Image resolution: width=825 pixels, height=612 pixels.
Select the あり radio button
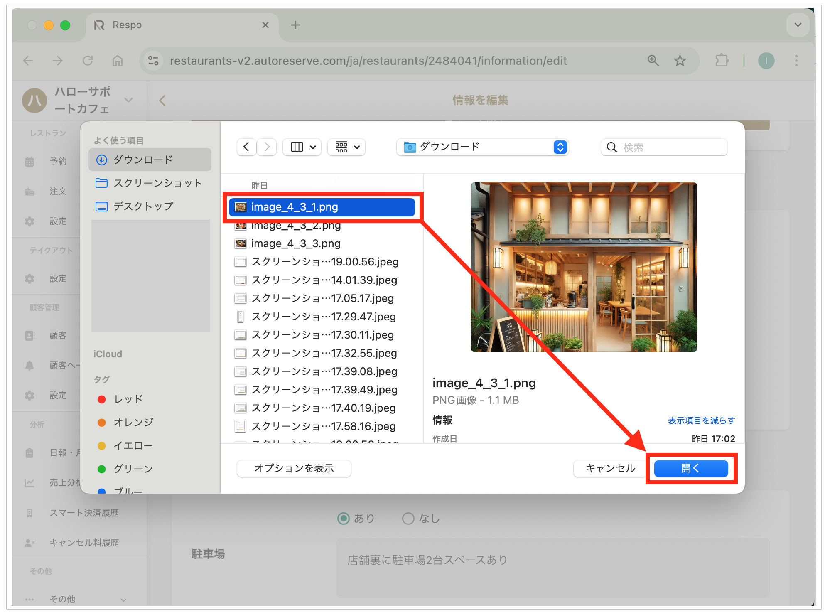pos(343,519)
